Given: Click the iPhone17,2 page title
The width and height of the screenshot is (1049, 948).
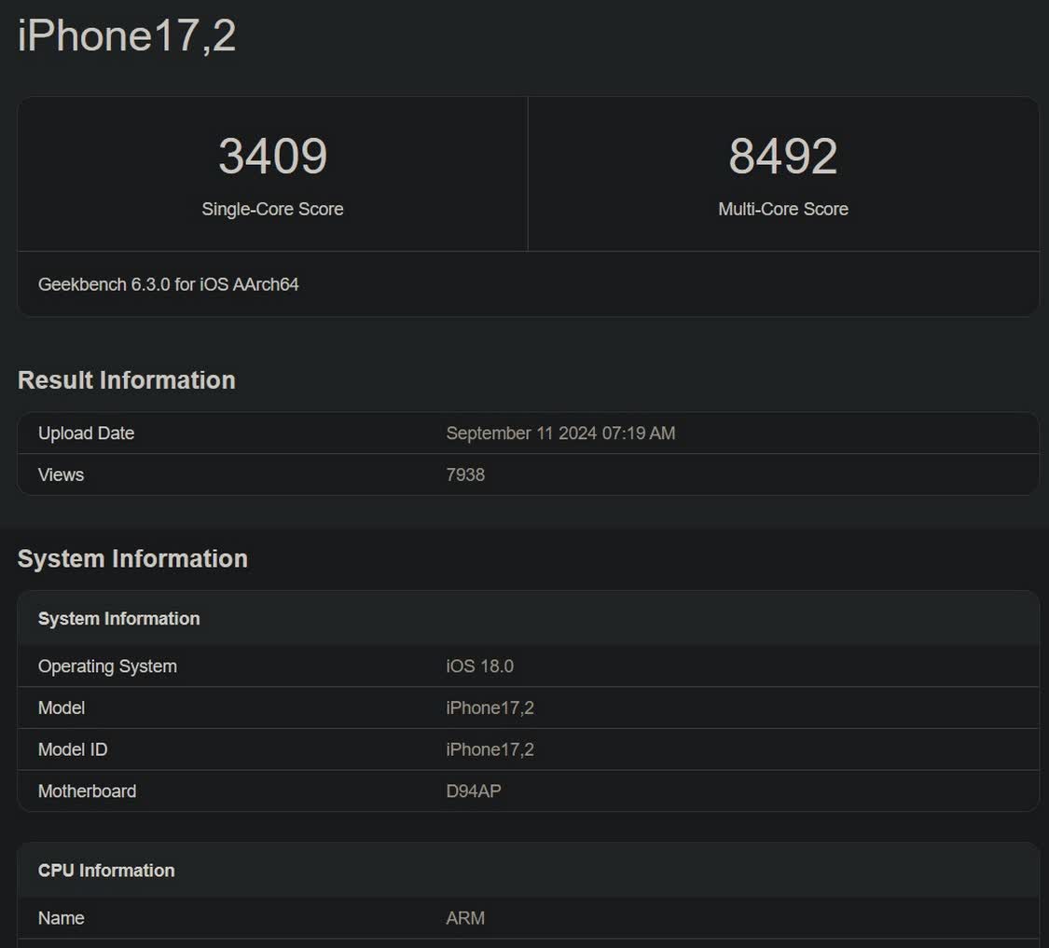Looking at the screenshot, I should click(x=127, y=36).
